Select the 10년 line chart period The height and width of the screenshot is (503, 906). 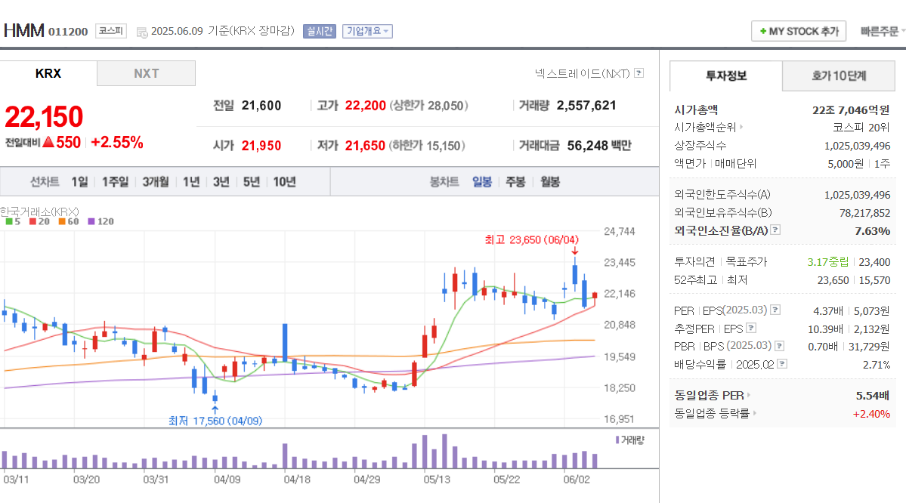click(x=284, y=182)
